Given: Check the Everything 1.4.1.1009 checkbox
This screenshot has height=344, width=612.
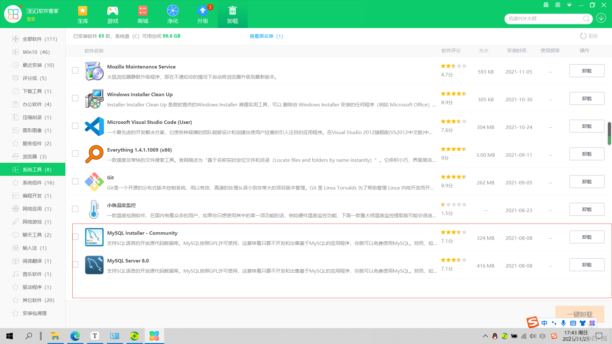Looking at the screenshot, I should tap(75, 154).
